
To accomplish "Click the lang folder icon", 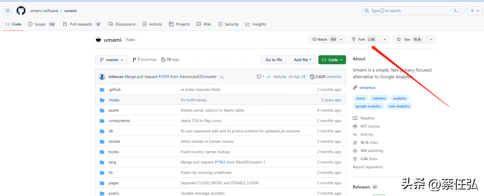I will 102,162.
